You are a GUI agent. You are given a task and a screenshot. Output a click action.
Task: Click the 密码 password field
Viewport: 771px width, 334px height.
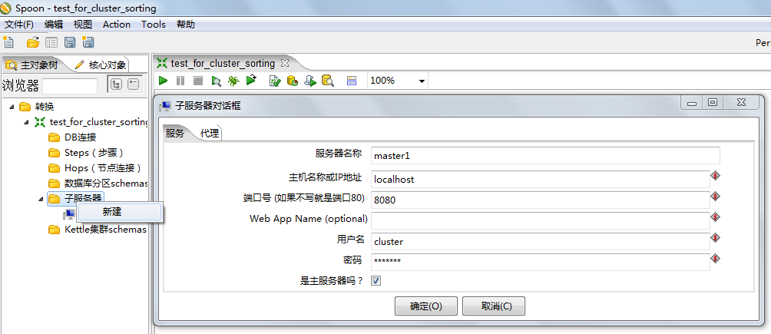click(541, 262)
